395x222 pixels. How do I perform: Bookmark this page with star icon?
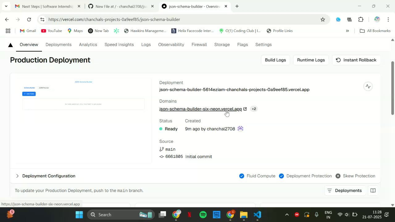323,19
